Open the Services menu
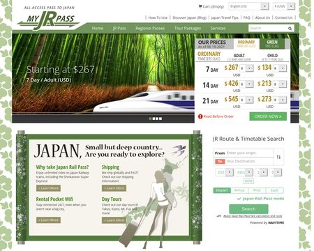 (218, 29)
